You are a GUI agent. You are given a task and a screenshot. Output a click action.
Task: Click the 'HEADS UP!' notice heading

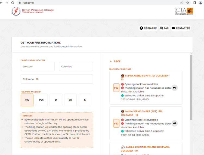27,116
